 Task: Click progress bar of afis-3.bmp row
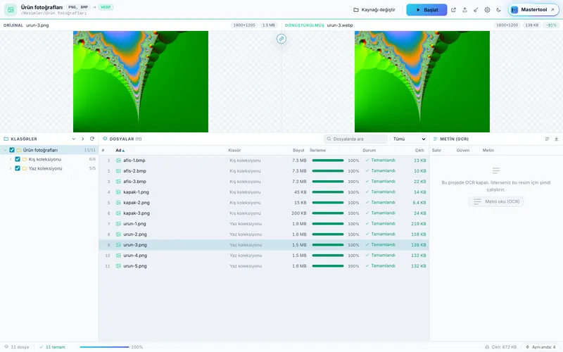pos(328,182)
